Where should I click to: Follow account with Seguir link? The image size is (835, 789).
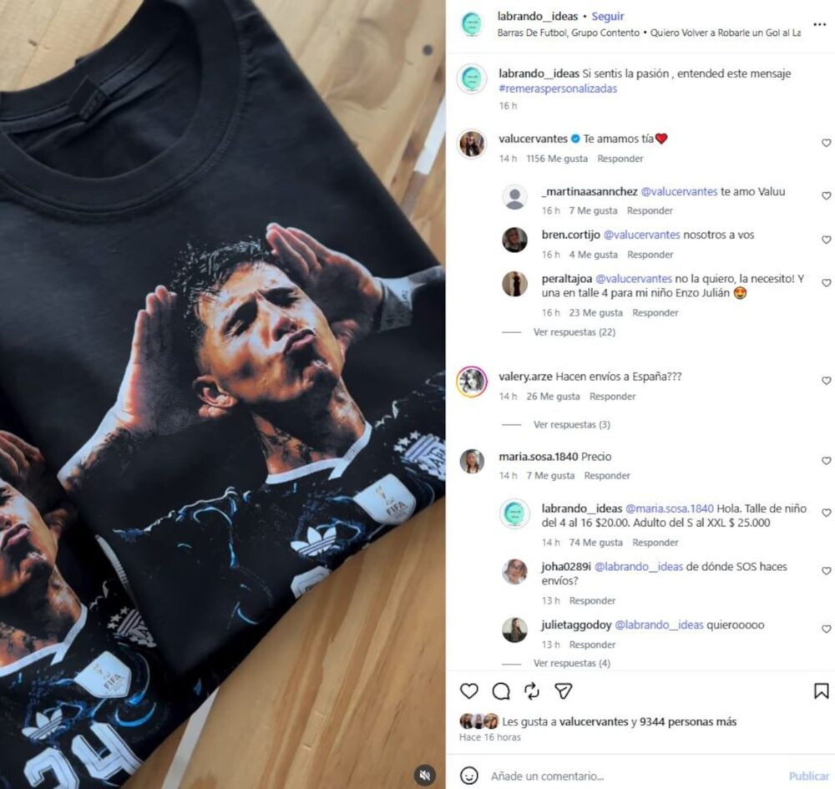coord(608,16)
